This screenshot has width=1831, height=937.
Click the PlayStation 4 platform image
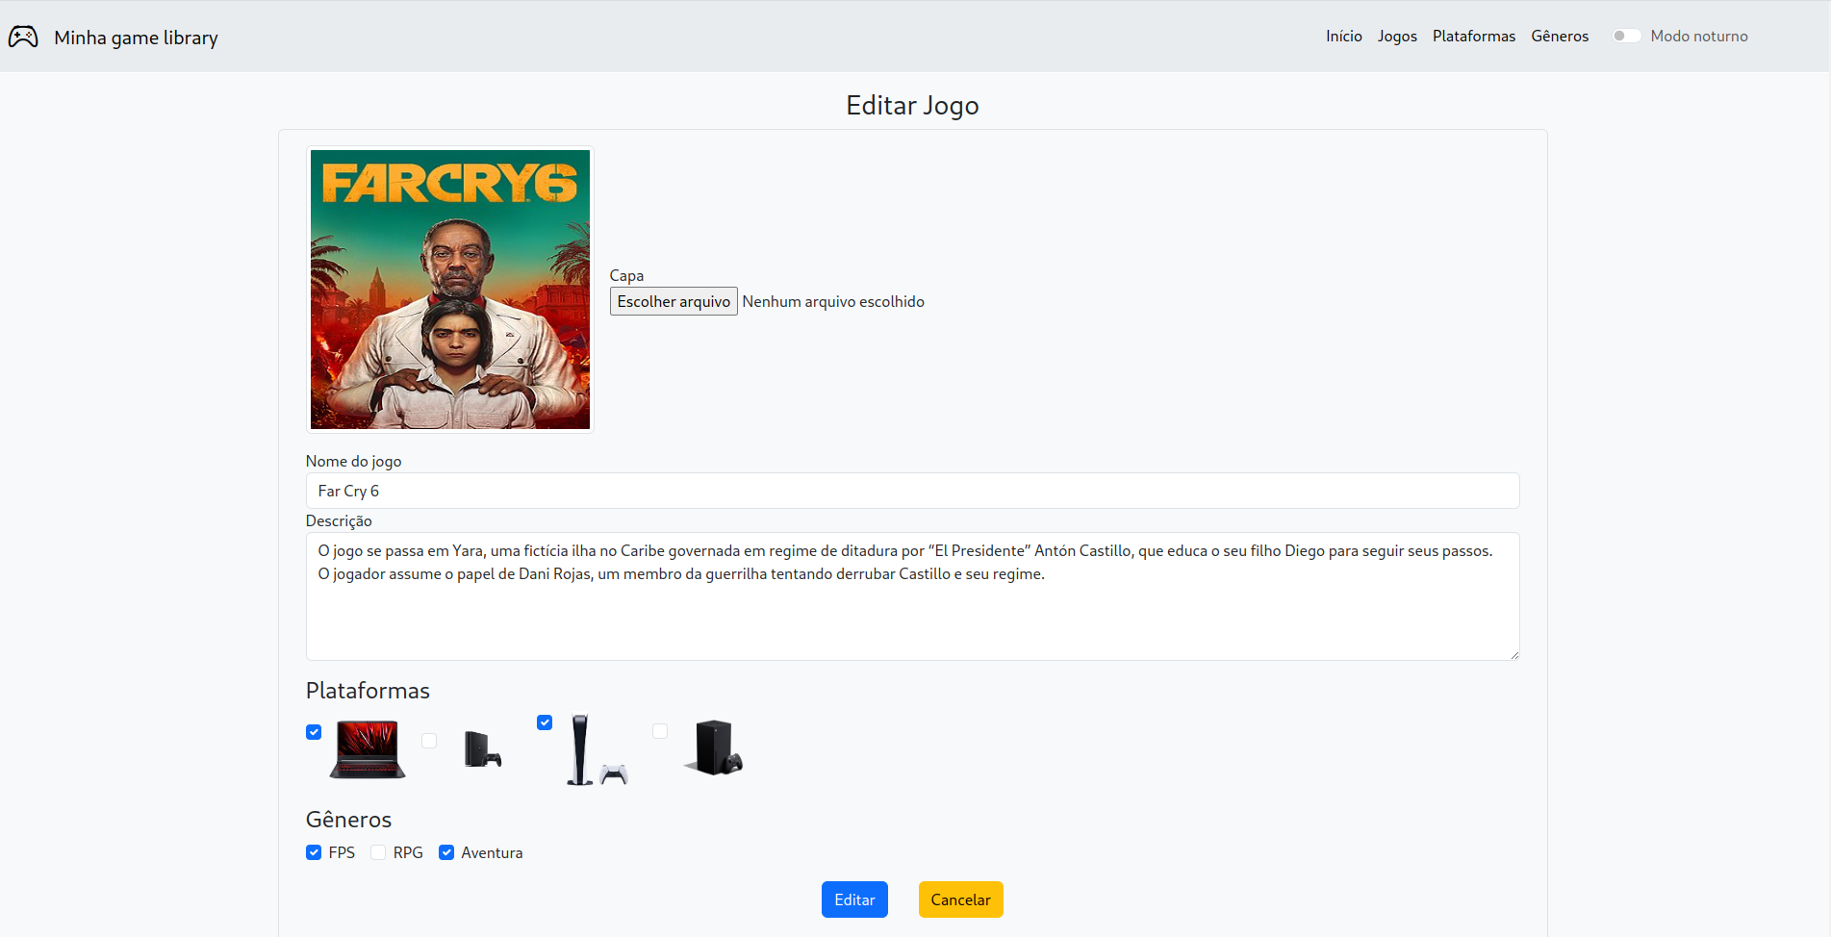click(483, 749)
